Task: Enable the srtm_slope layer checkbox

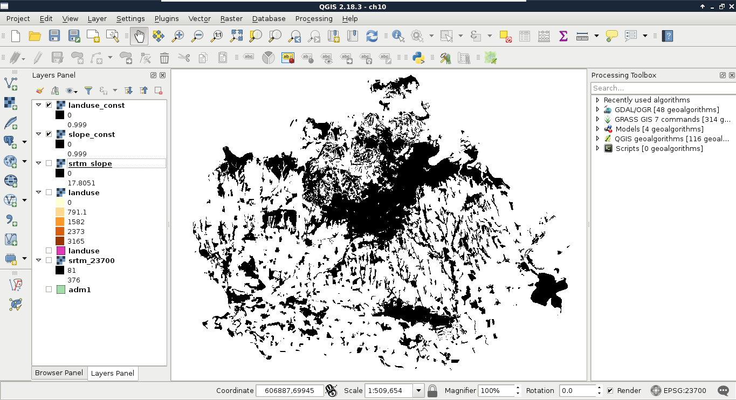Action: (49, 163)
